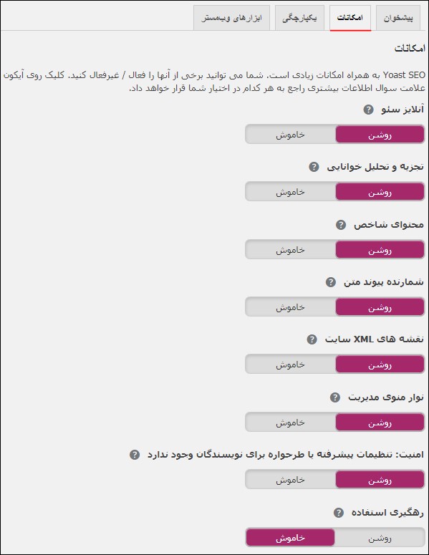Click help icon for نقشه های XML سایت

[x=312, y=339]
